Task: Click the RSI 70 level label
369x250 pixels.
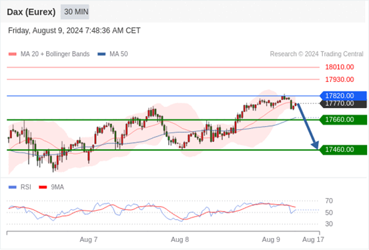Action: 329,201
